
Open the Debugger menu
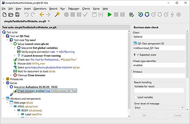(74, 9)
